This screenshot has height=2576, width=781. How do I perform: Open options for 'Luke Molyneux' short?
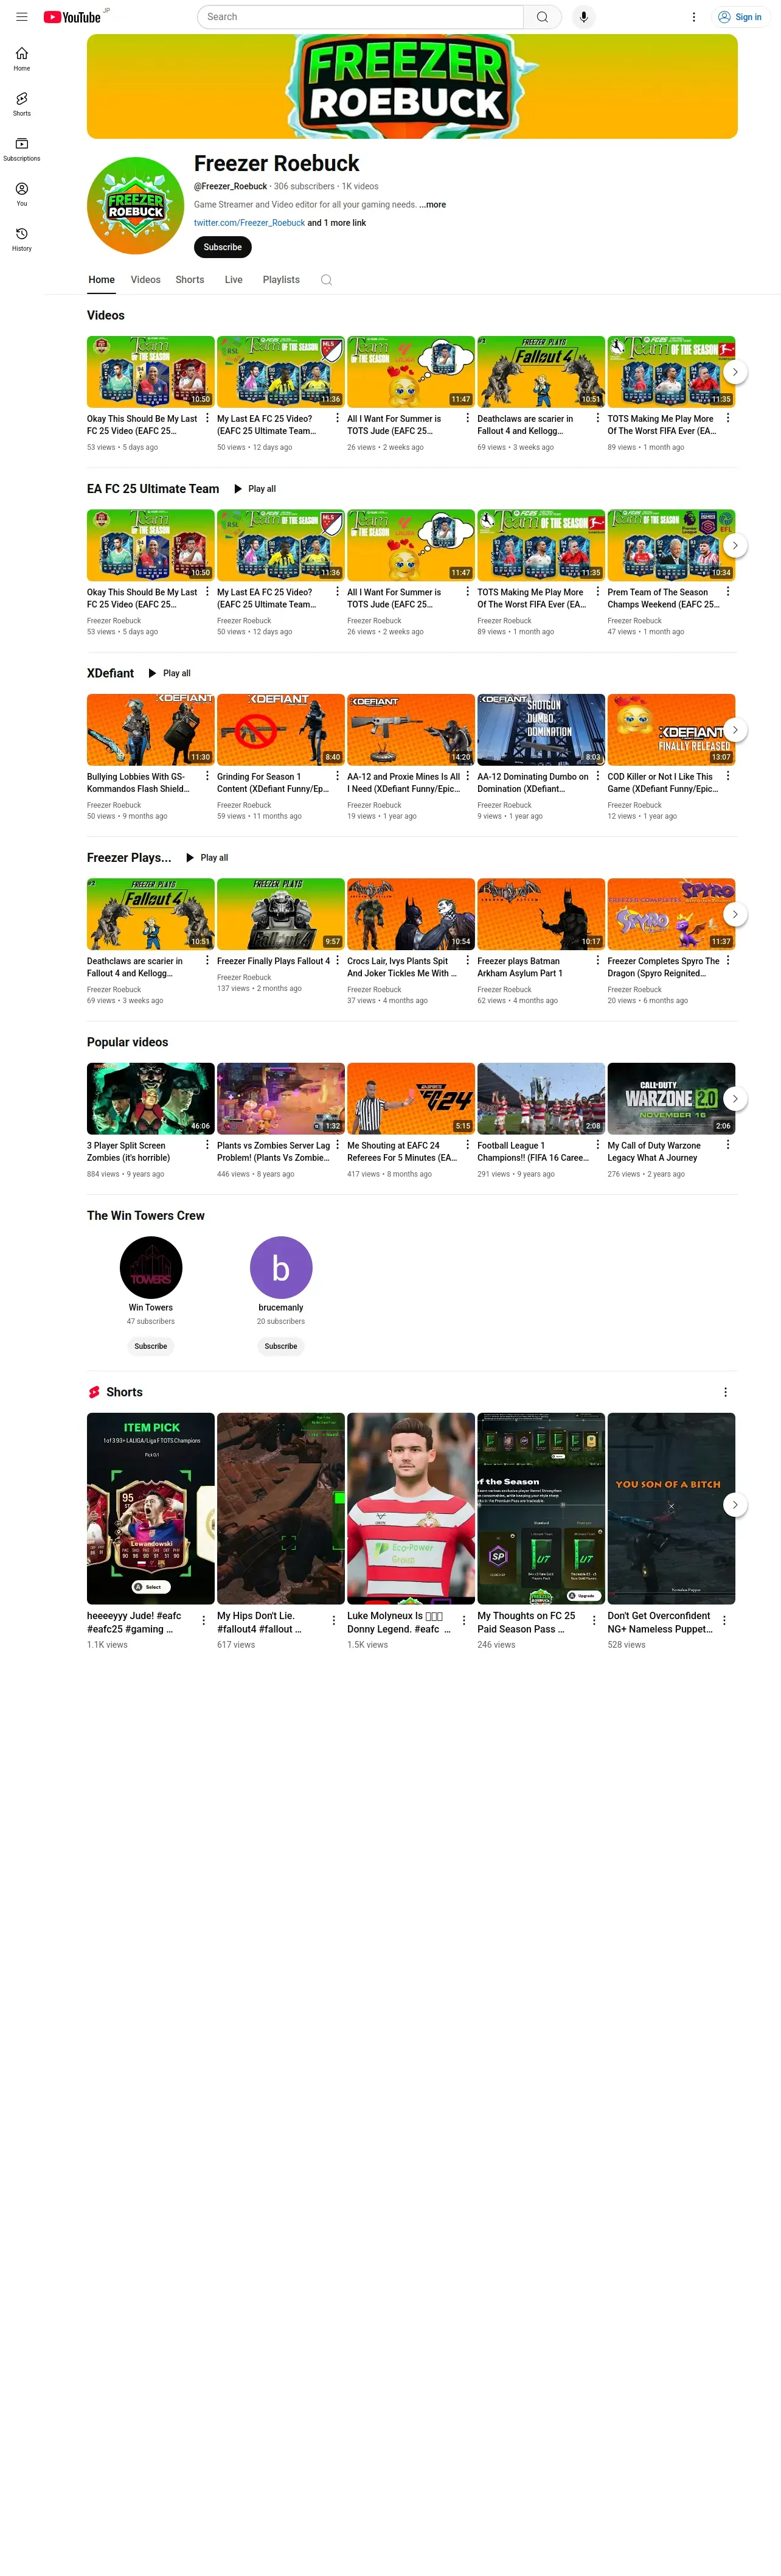coord(465,1620)
